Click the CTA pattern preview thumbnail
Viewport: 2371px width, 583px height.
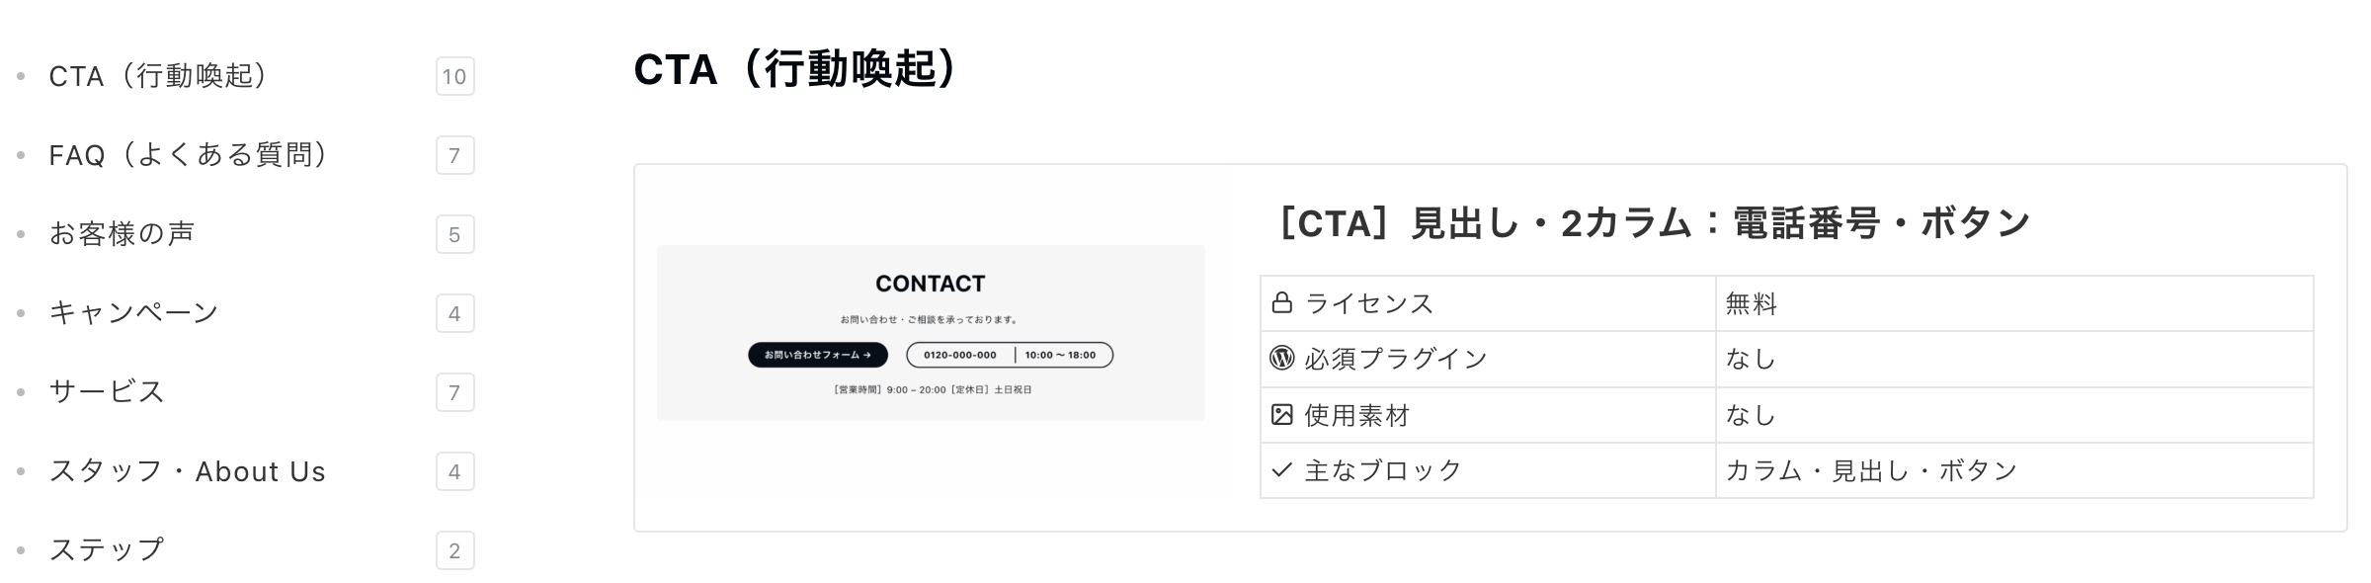point(930,333)
